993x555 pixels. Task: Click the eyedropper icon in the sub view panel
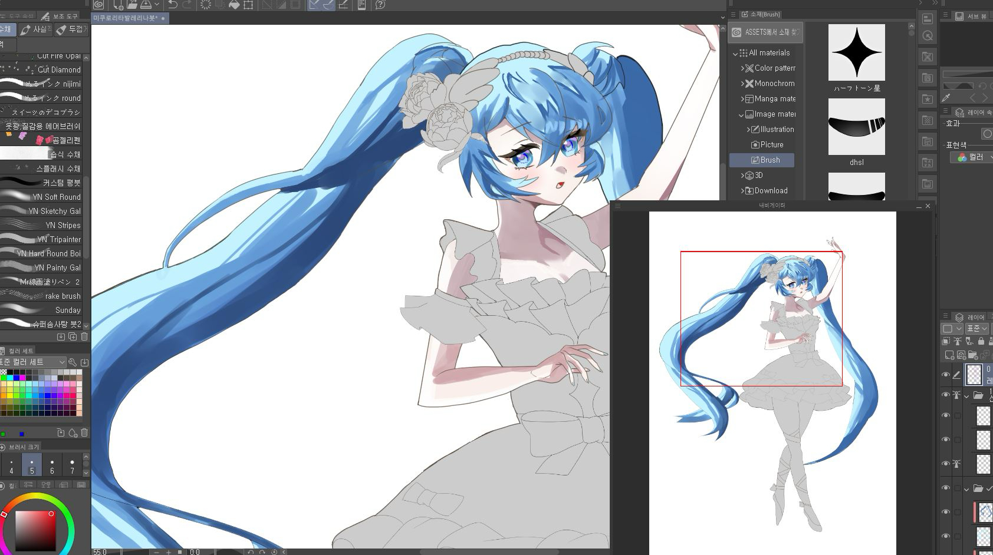point(946,97)
